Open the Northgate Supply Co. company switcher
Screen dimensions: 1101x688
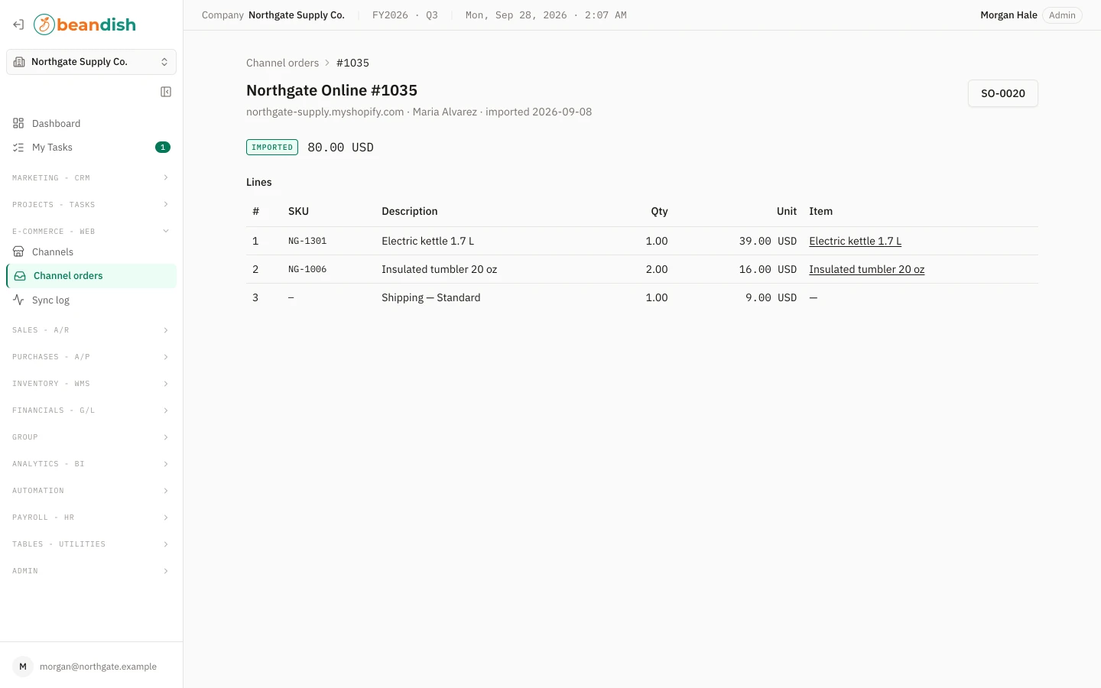tap(91, 62)
